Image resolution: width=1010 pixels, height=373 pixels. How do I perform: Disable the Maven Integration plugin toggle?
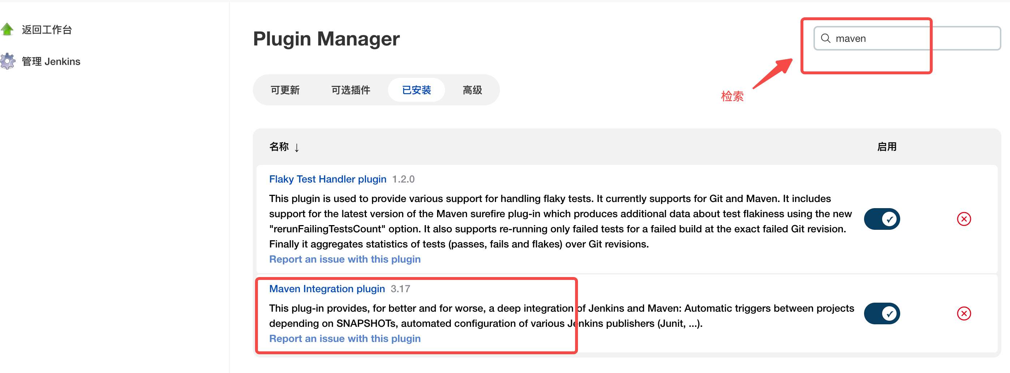click(882, 313)
